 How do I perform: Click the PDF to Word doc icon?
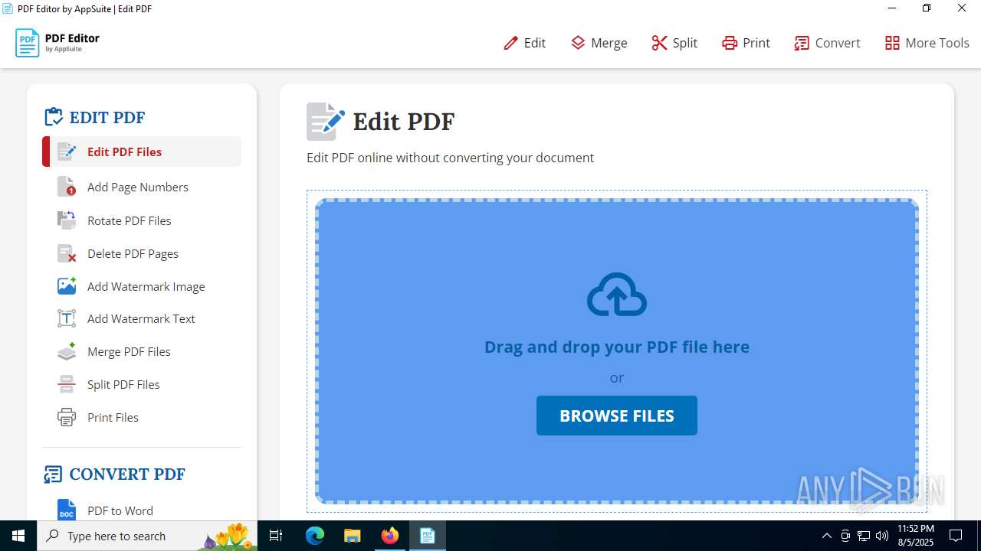[67, 510]
